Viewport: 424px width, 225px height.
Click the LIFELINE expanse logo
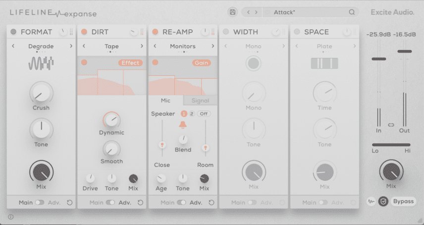(53, 13)
